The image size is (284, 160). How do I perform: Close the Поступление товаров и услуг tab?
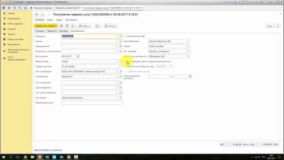[142, 8]
